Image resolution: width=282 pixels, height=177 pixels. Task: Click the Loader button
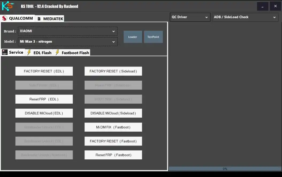click(x=132, y=37)
